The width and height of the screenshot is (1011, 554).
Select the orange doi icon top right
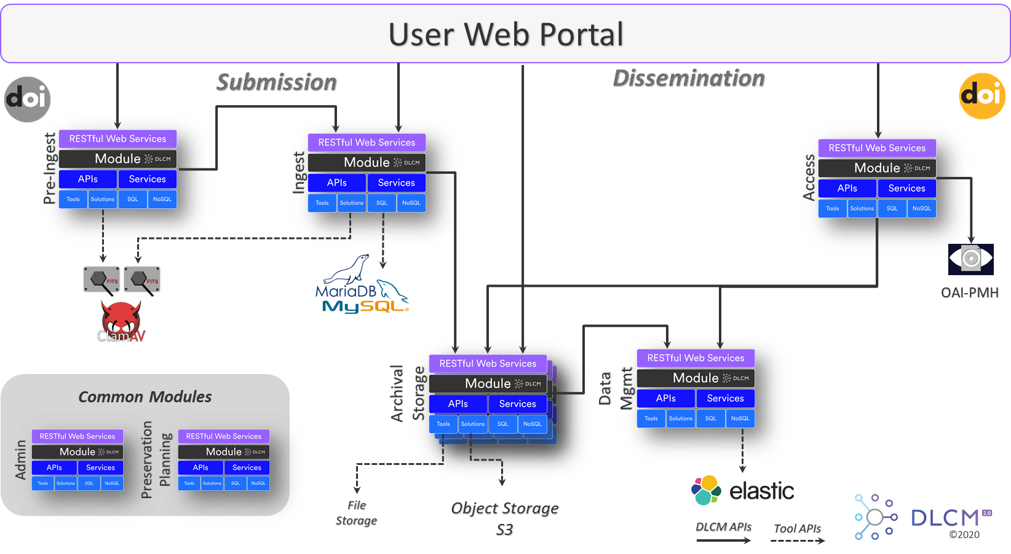click(982, 96)
